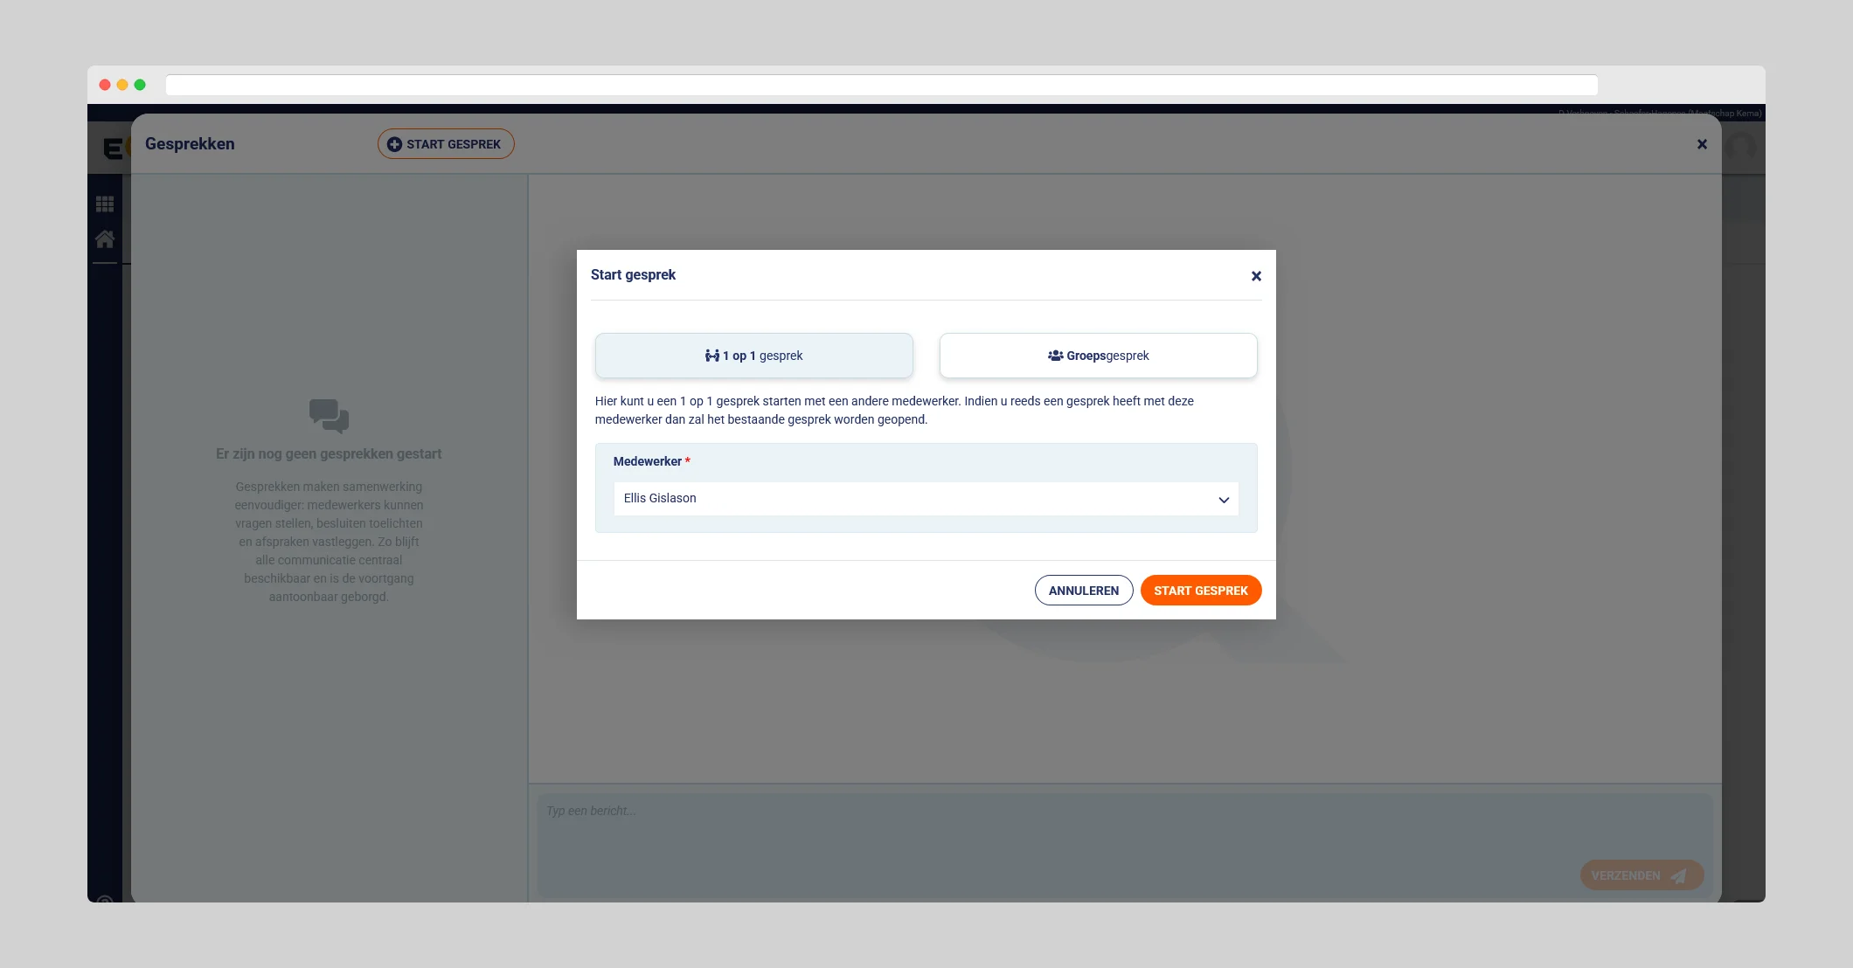The image size is (1853, 968).
Task: Click the chat bubbles icon in empty state
Action: (x=329, y=416)
